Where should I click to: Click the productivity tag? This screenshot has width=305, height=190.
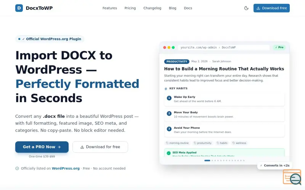pos(202,143)
